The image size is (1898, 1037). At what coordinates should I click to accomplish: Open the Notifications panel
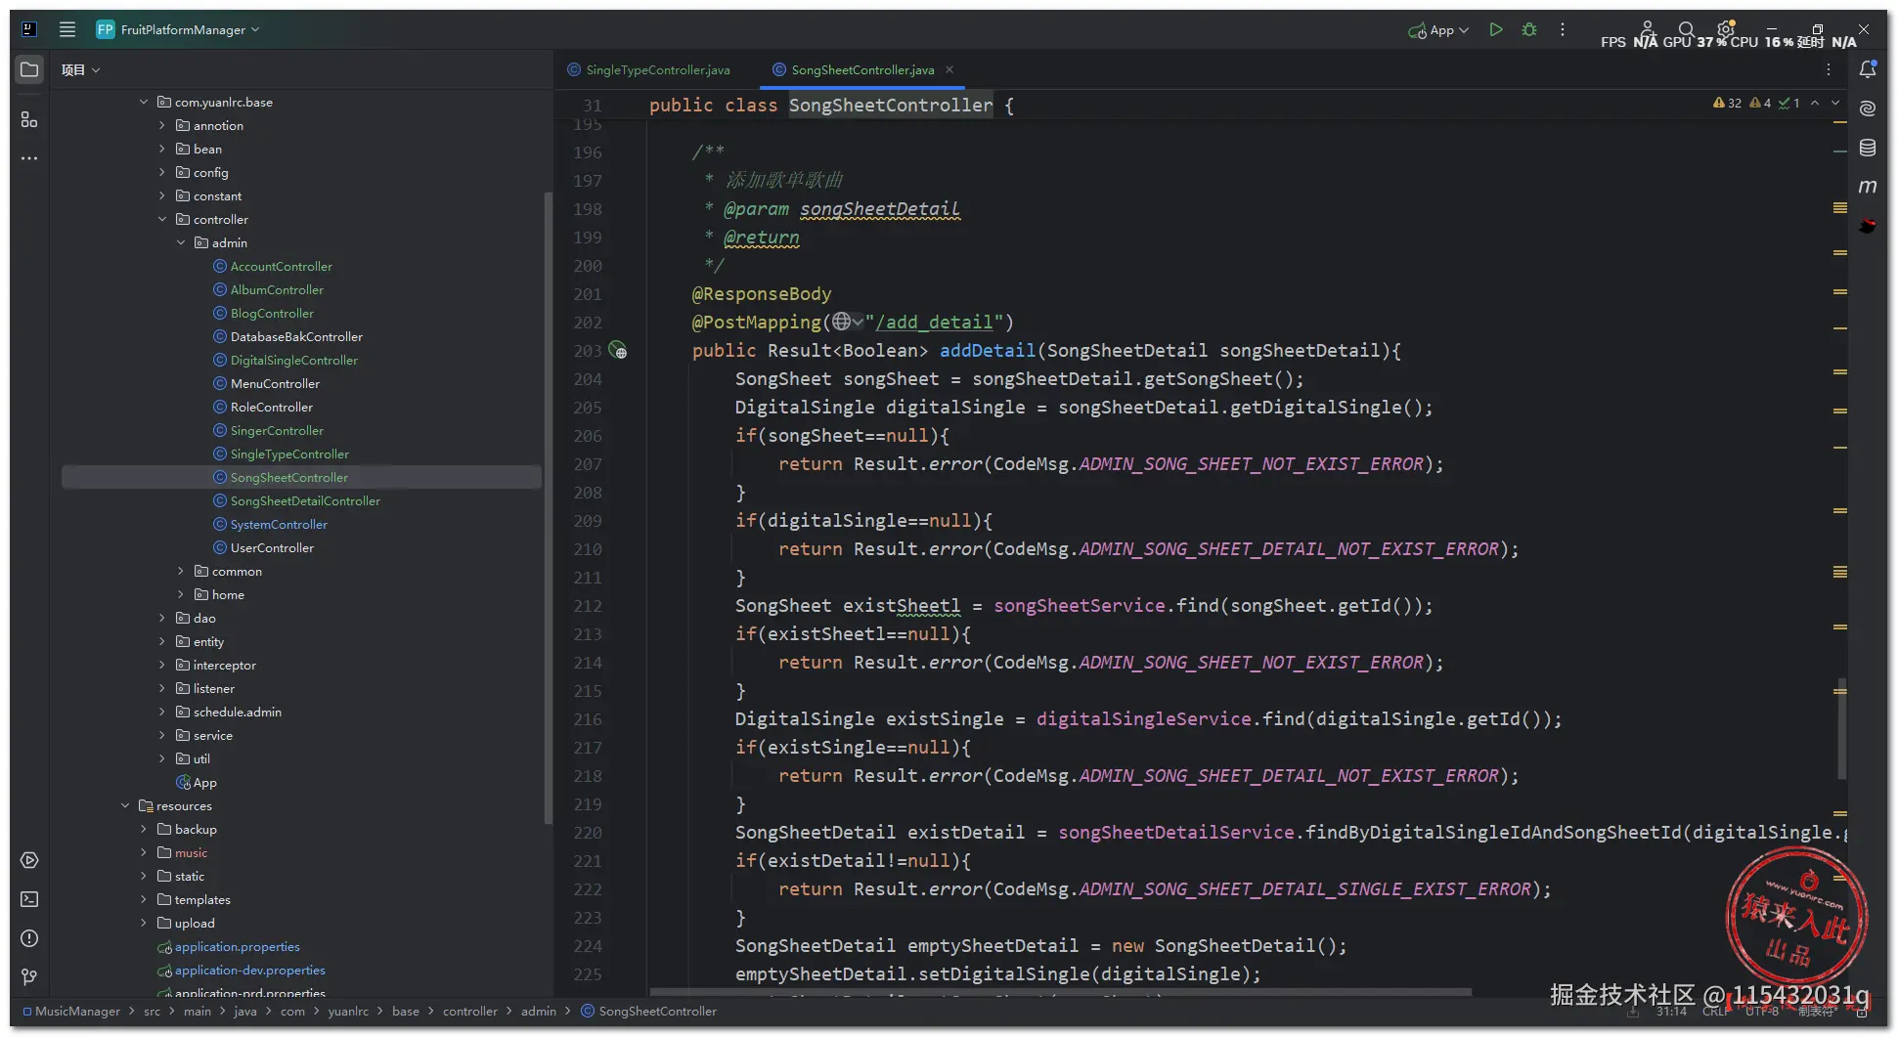(1868, 69)
